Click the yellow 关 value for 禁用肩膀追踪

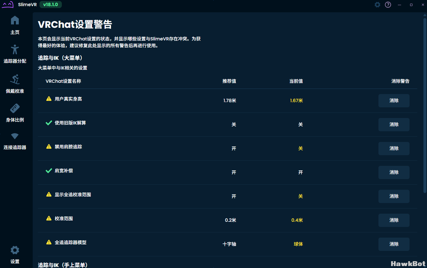301,148
